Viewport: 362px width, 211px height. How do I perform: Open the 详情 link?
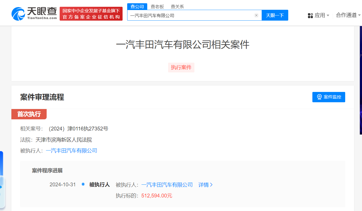coord(206,185)
